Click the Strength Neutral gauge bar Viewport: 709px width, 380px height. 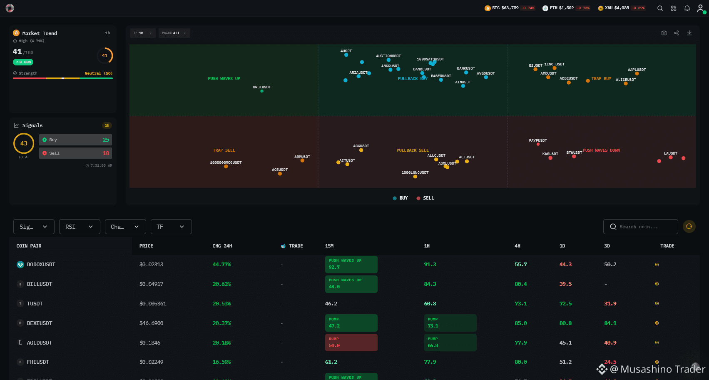pos(63,78)
